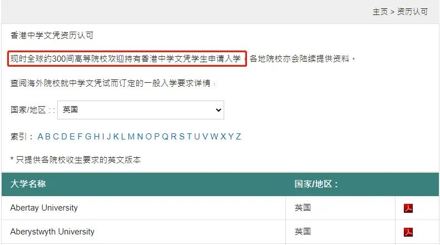Jump to index letter U
Screen dimensions: 440x245
coord(197,137)
